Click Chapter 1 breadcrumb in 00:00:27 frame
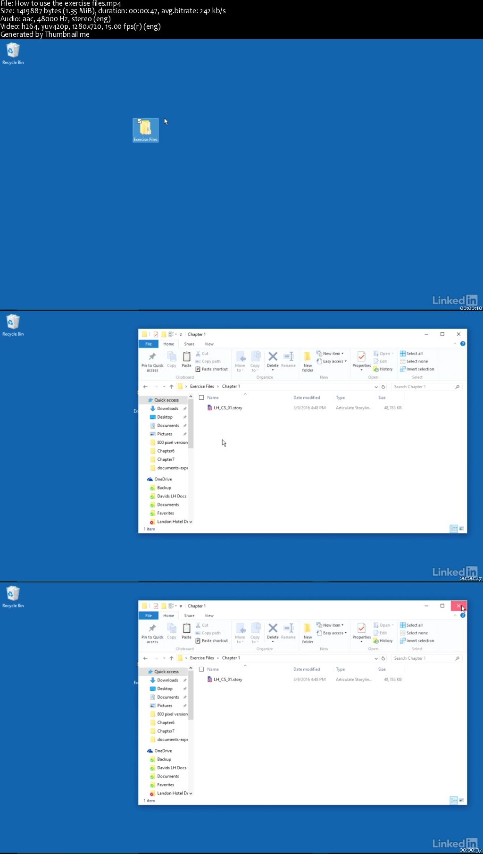This screenshot has height=854, width=483. pyautogui.click(x=231, y=386)
